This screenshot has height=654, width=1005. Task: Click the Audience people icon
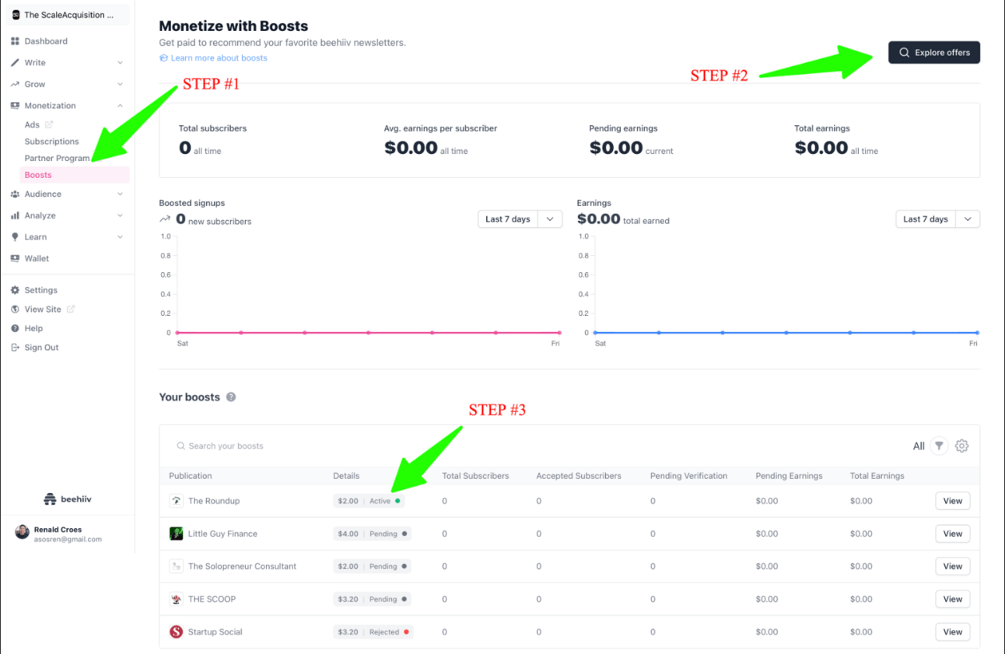tap(15, 194)
